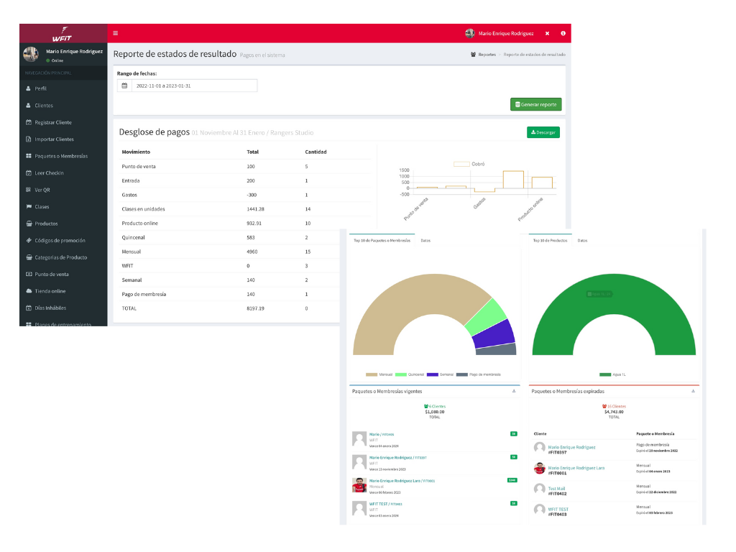Click download icon in Membresías vigentes panel
The height and width of the screenshot is (552, 736).
click(x=513, y=392)
